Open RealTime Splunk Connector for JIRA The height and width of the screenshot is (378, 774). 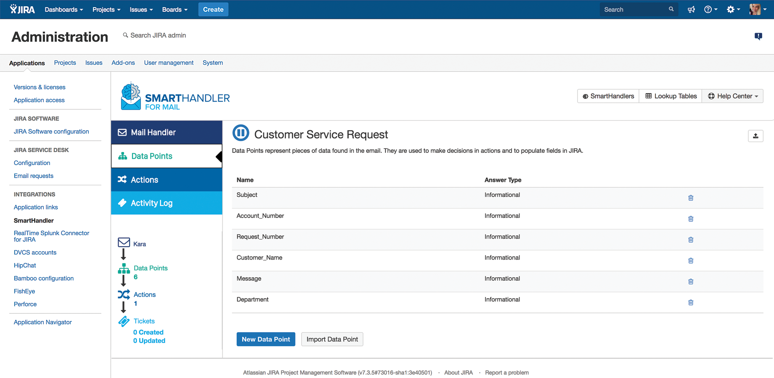tap(51, 236)
